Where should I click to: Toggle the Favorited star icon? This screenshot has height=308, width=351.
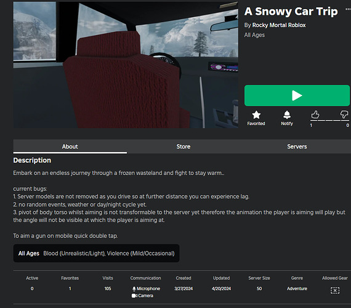point(256,115)
